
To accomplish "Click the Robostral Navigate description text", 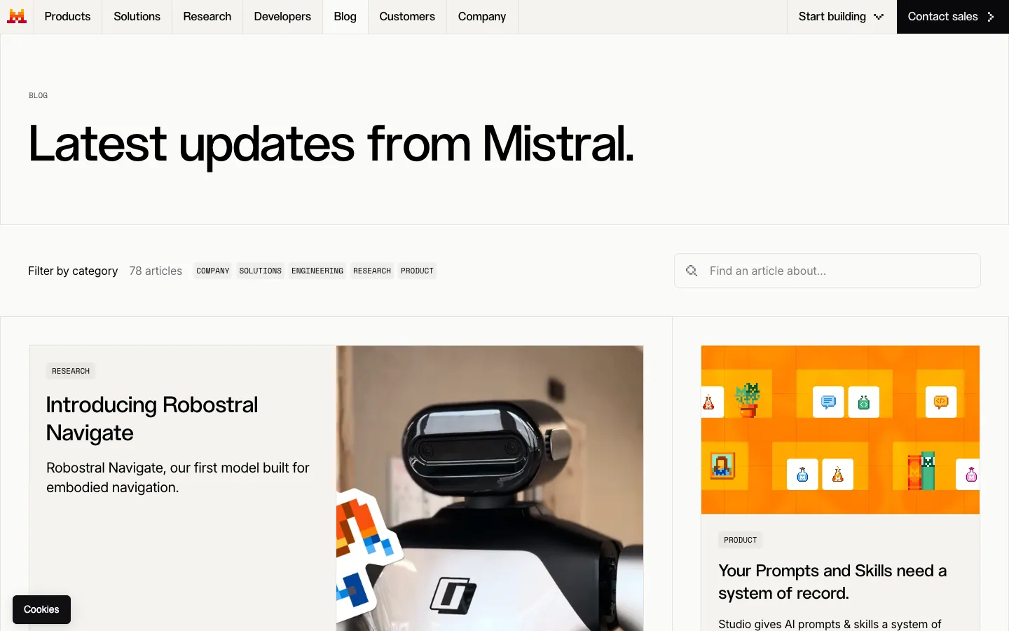I will pyautogui.click(x=178, y=477).
